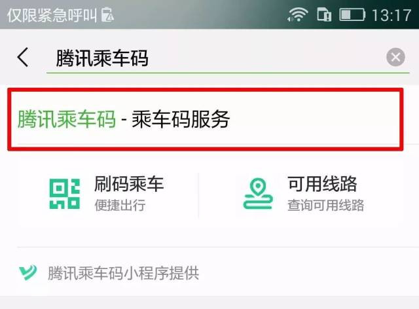The height and width of the screenshot is (309, 419).
Task: Tap the back arrow icon
Action: [23, 57]
